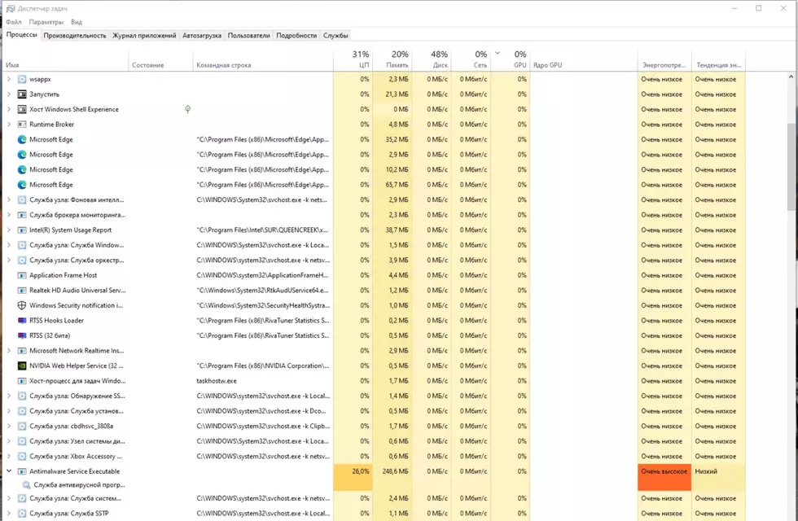Click the Служба узла: Обнаружение SS gear icon

[22, 396]
